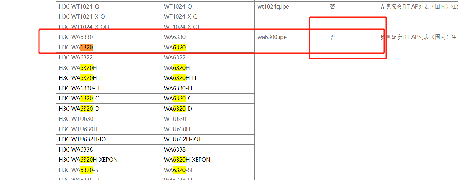The height and width of the screenshot is (180, 458).
Task: Click the cell 'H3C WA6320-C'
Action: [108, 99]
